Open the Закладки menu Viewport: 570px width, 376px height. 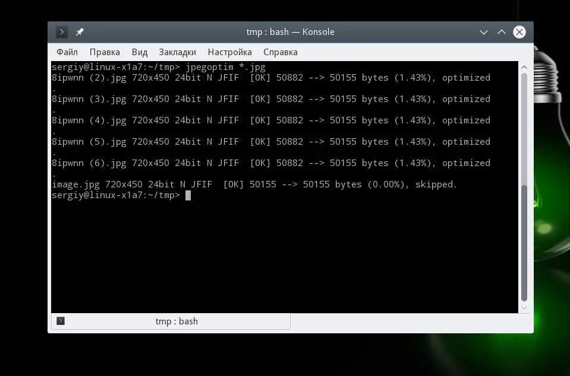pyautogui.click(x=177, y=52)
